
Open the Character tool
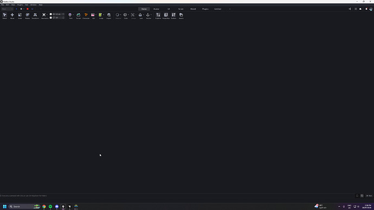tap(86, 16)
